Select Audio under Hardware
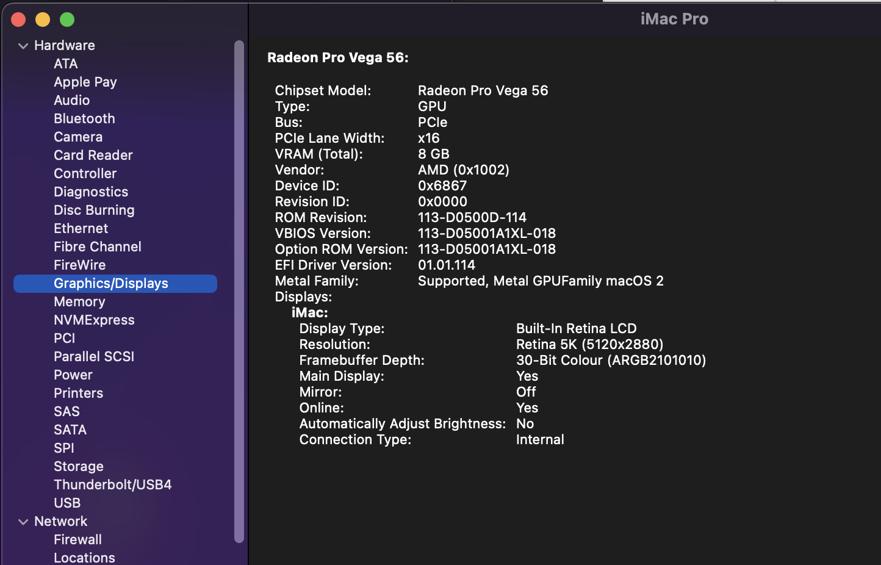 click(71, 100)
